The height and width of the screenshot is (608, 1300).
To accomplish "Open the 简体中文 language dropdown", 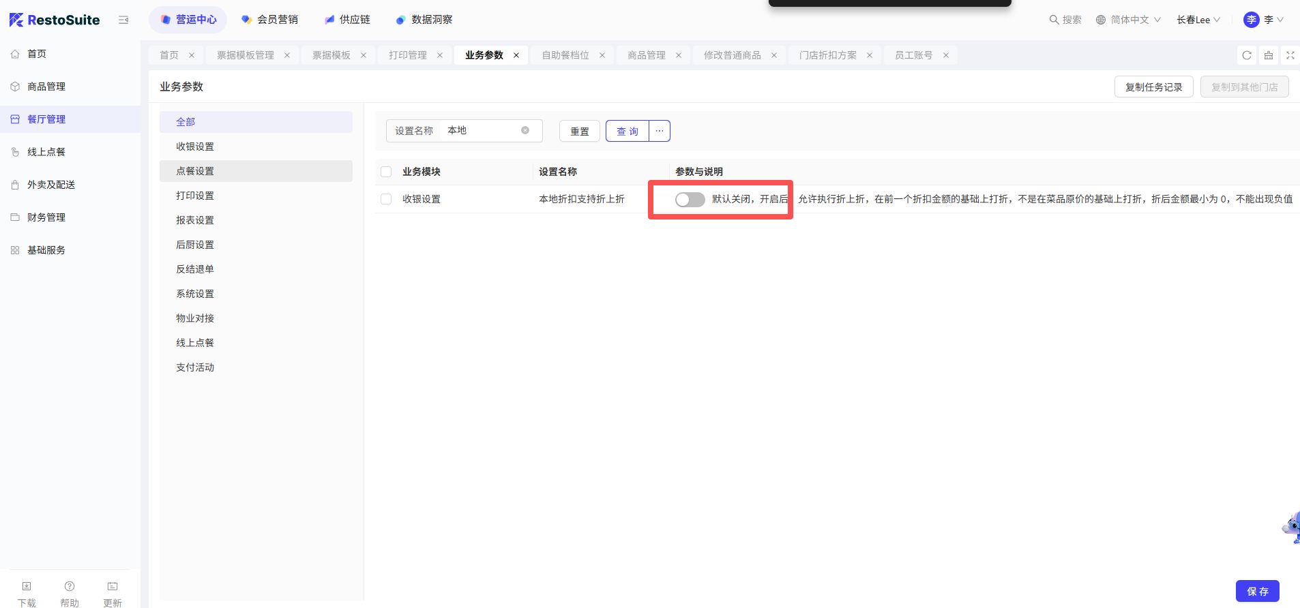I will click(1128, 20).
